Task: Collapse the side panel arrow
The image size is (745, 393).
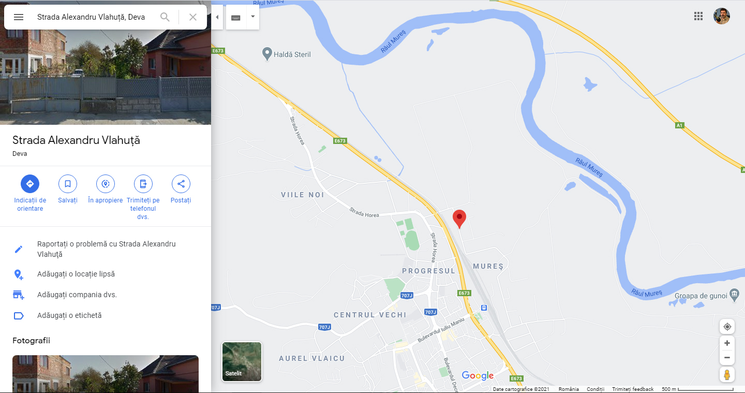Action: [217, 17]
